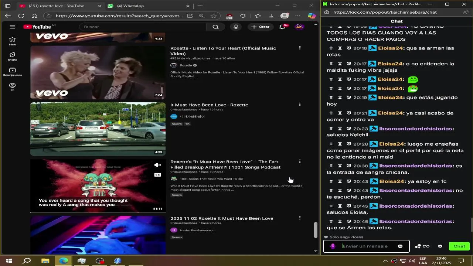Click the green Chat send button
Viewport: 473px width, 266px height.
[459, 246]
